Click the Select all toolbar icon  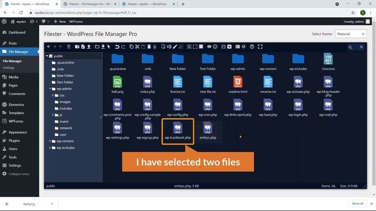point(189,47)
